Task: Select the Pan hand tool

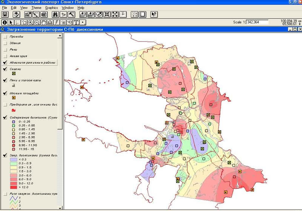Action: pos(43,23)
